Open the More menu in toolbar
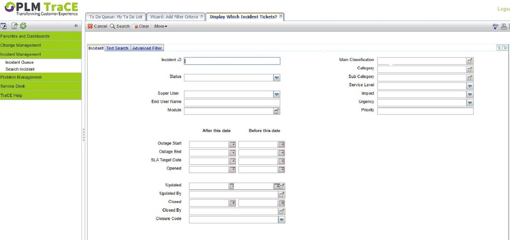 160,26
